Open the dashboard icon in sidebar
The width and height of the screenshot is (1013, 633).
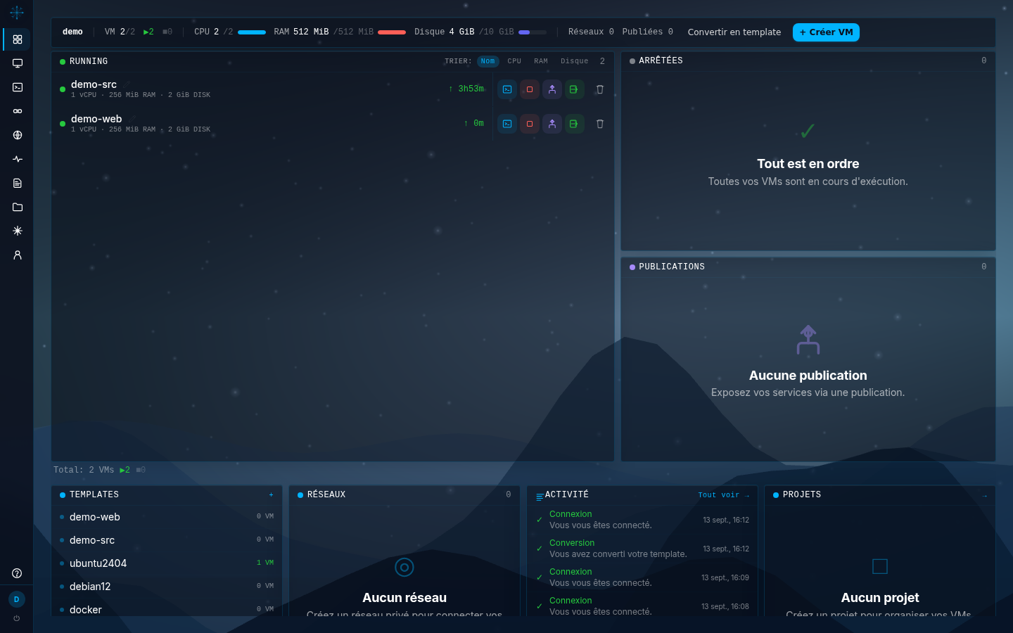[18, 39]
